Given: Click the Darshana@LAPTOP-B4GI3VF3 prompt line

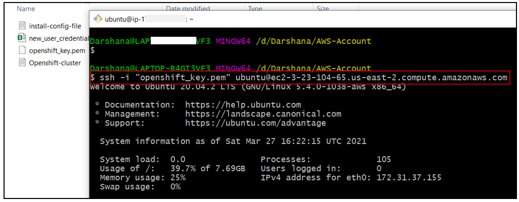Looking at the screenshot, I should 230,68.
